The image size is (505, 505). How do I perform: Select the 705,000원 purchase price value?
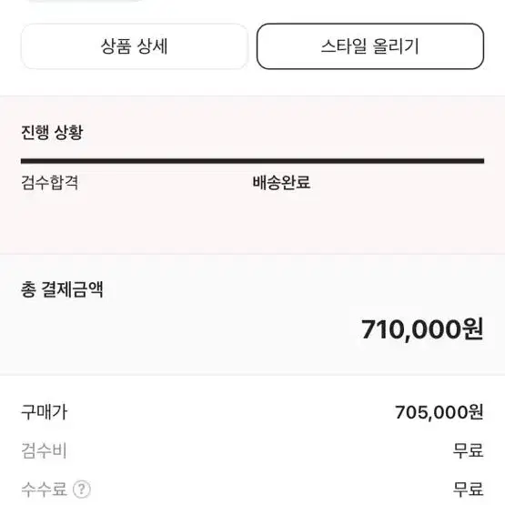tap(439, 412)
